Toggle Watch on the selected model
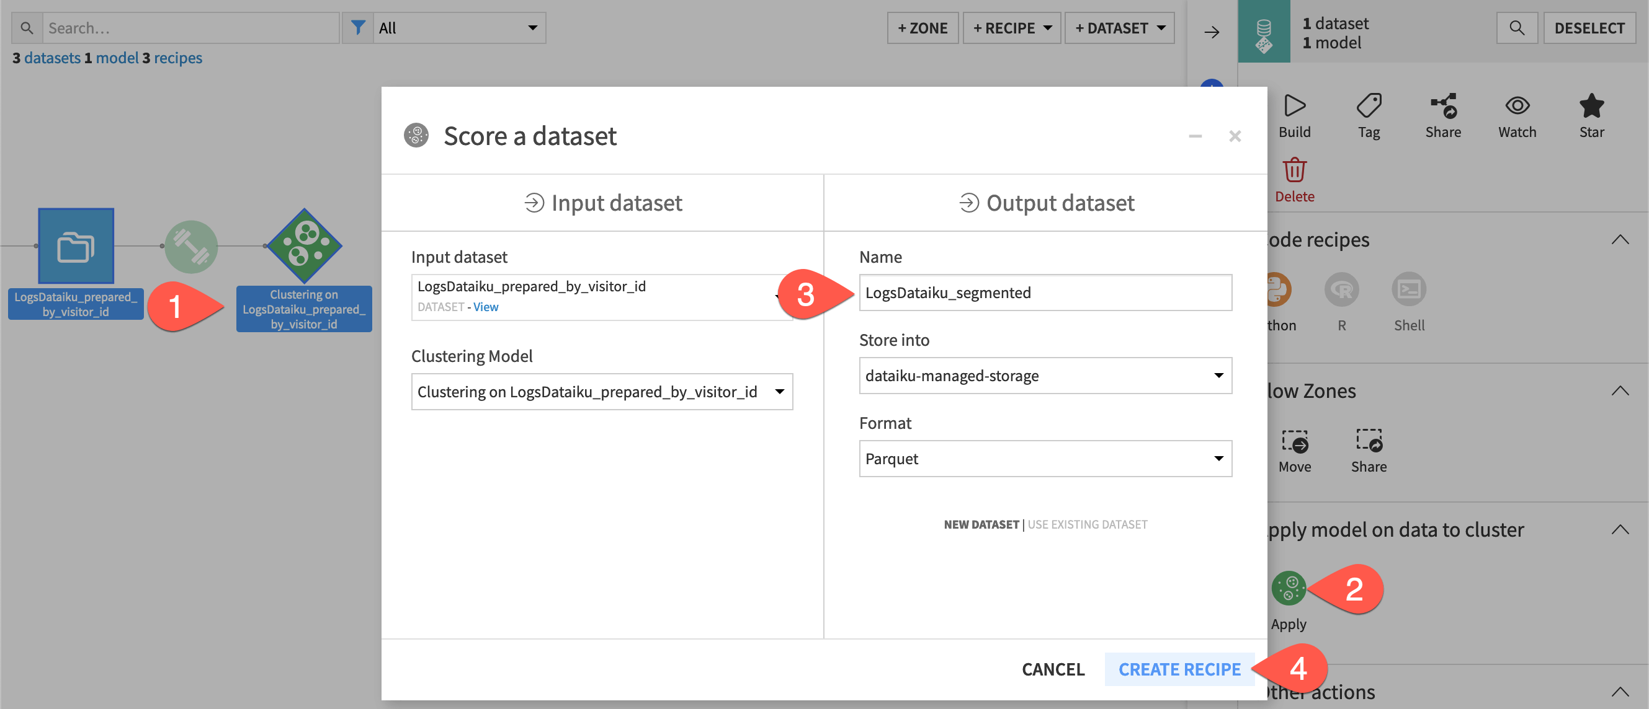Screen dimensions: 1649x709 pos(1516,115)
